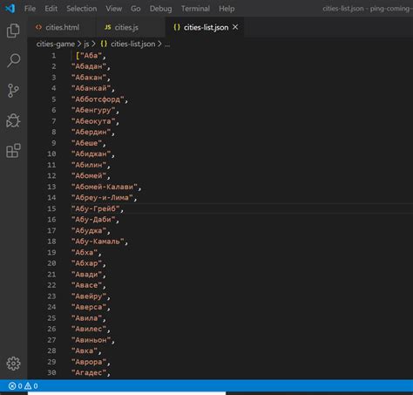Image resolution: width=413 pixels, height=395 pixels.
Task: Open the Go menu
Action: [x=135, y=9]
